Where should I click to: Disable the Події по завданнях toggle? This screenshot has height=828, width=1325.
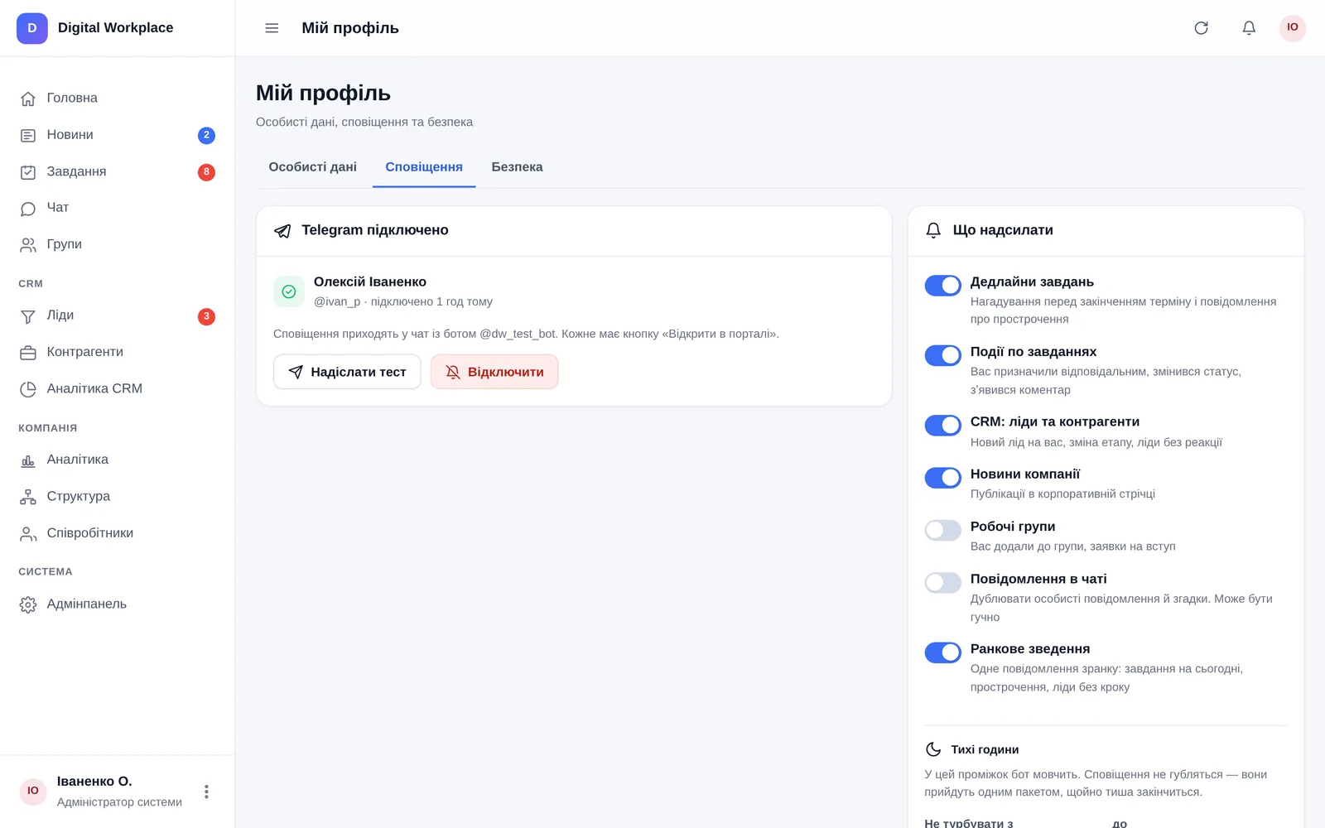pyautogui.click(x=942, y=355)
